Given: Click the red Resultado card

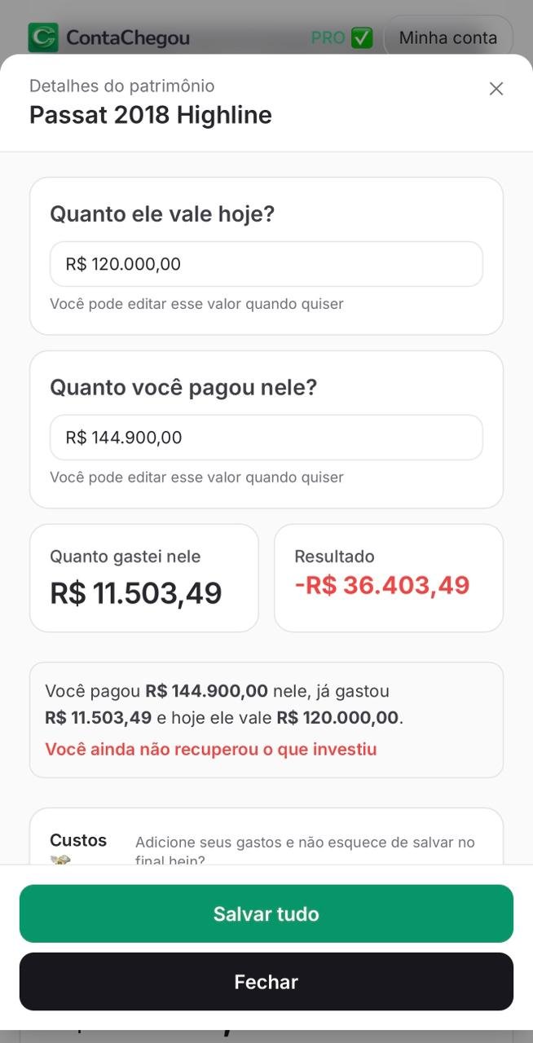Looking at the screenshot, I should point(389,577).
